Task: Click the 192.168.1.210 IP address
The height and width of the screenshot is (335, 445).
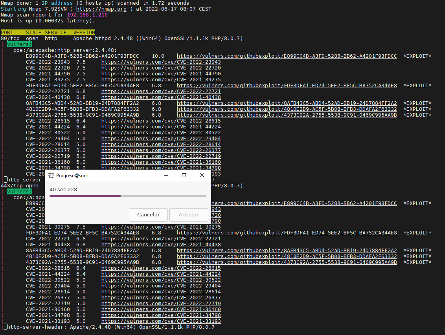Action: pyautogui.click(x=87, y=15)
